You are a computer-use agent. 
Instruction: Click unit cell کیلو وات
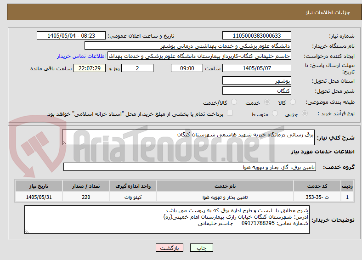[133, 197]
